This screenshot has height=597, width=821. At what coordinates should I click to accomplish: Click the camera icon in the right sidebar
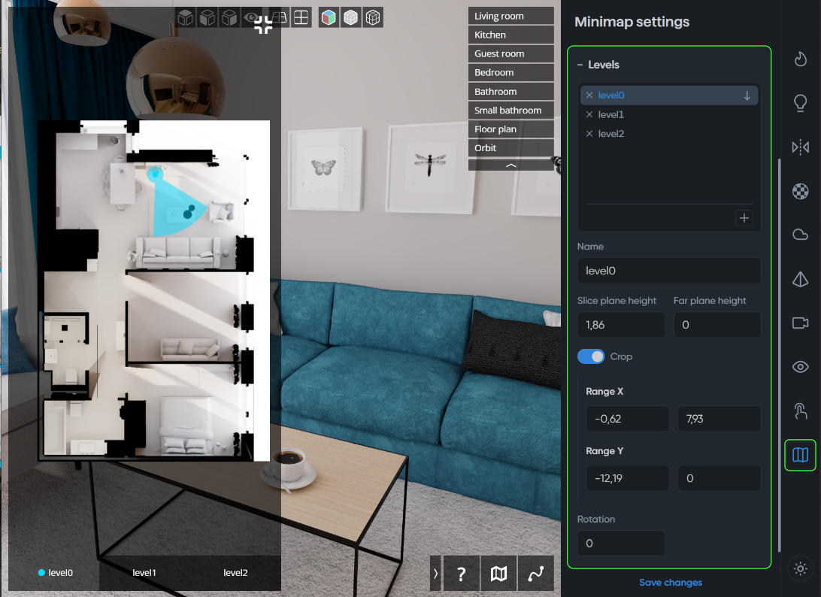[x=800, y=323]
